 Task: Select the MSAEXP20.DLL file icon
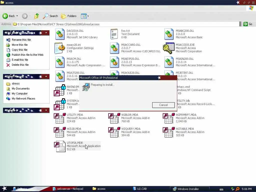114,62
